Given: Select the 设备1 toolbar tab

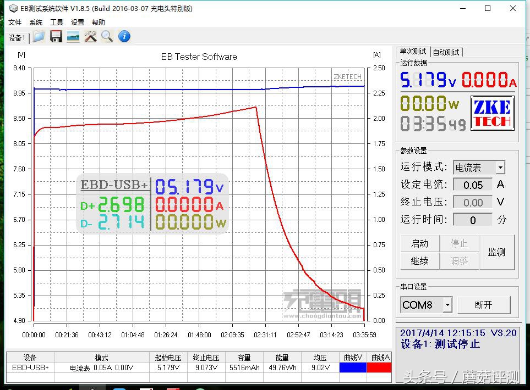Looking at the screenshot, I should pos(17,38).
